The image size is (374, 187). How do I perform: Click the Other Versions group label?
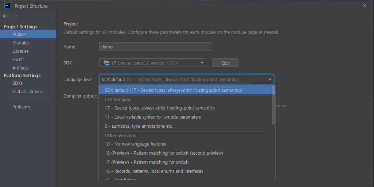point(120,135)
